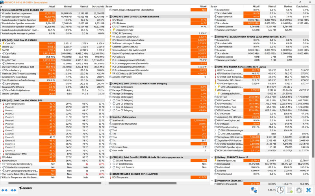Collapse the GIGABYTE AERO Intel PCH group

[x=107, y=174]
